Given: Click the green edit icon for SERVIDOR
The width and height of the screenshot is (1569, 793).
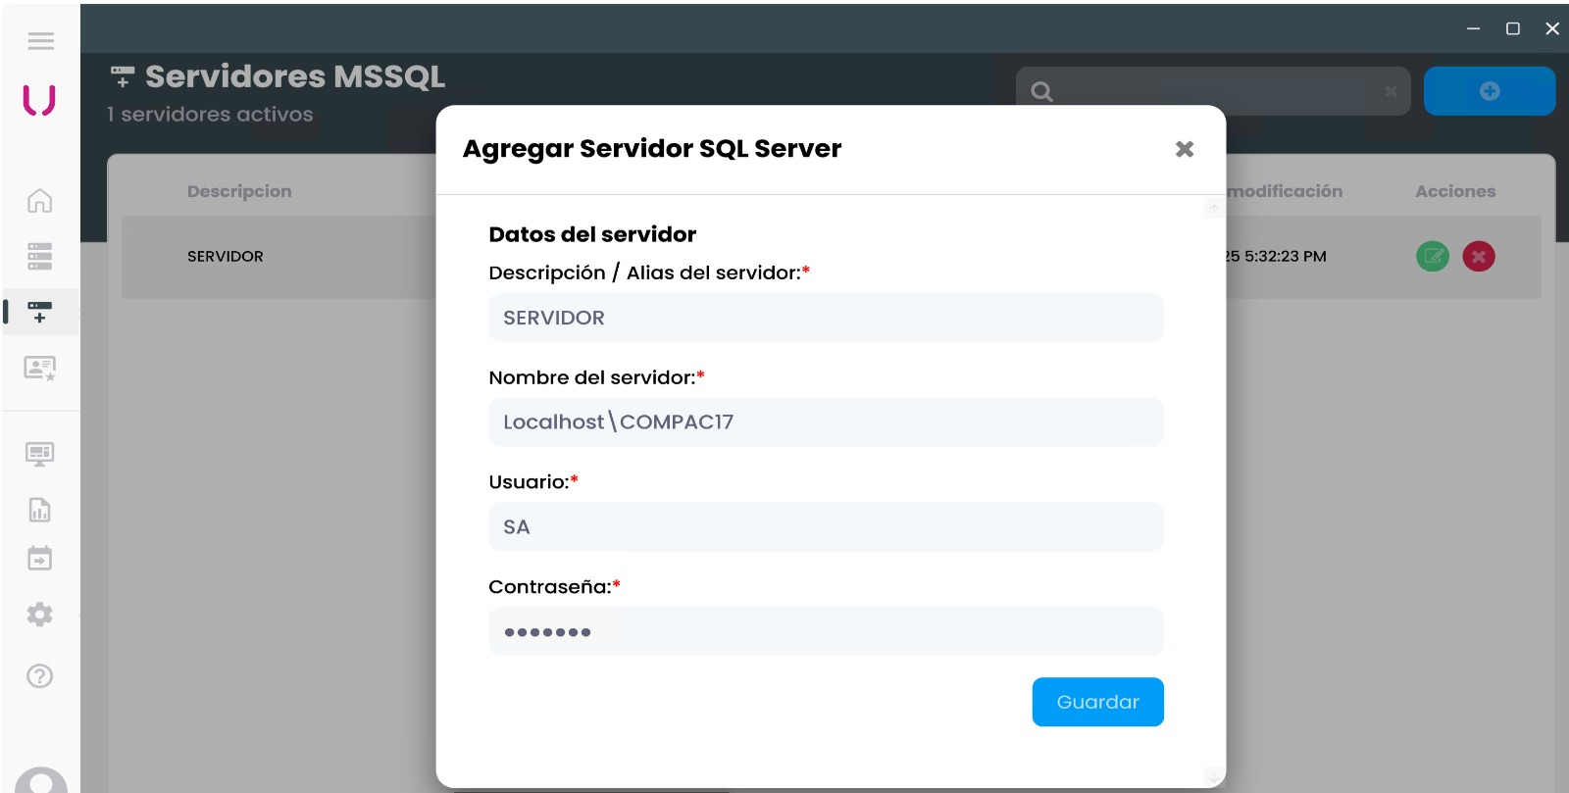Looking at the screenshot, I should click(1433, 257).
